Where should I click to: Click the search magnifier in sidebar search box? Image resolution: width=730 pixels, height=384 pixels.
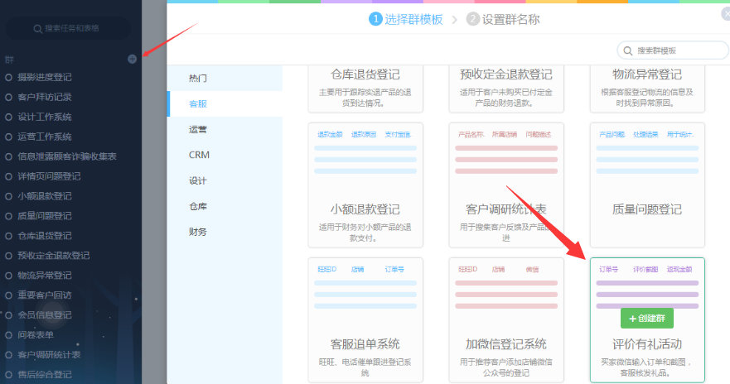pos(38,29)
